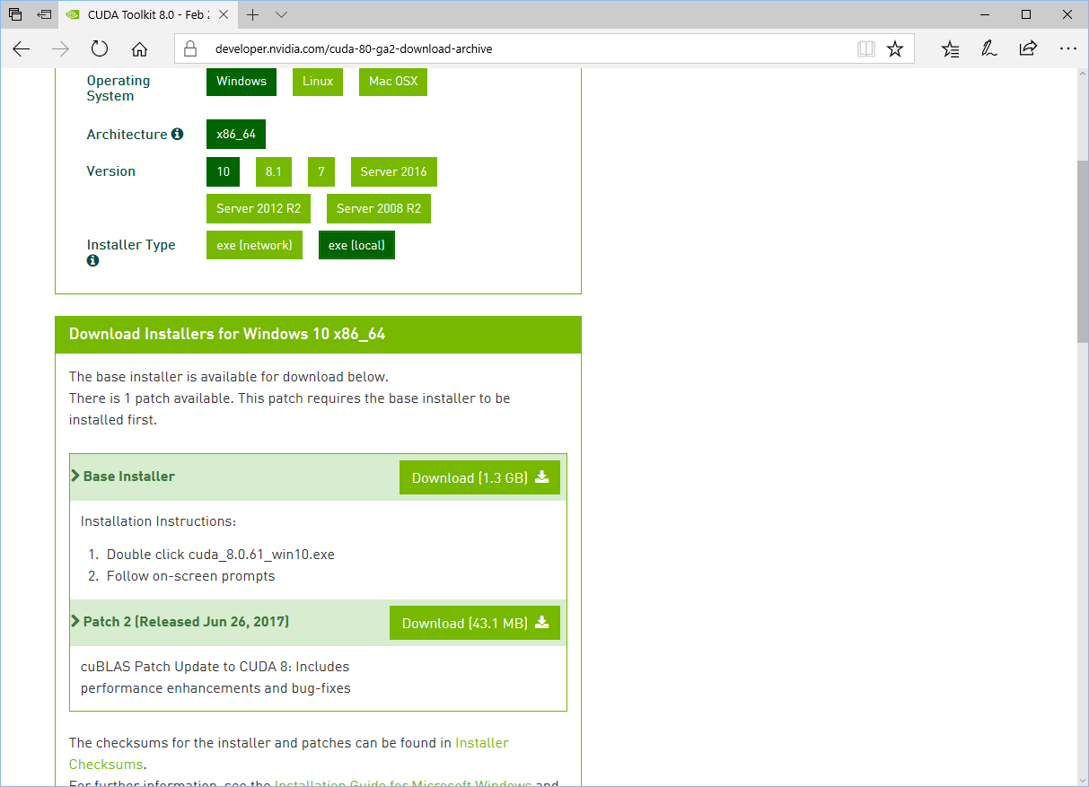This screenshot has width=1089, height=787.
Task: Go to the Home page
Action: coord(139,48)
